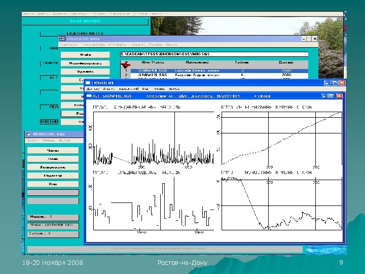Maximize the EVGRAF01 window
This screenshot has width=365, height=274.
pos(335,83)
